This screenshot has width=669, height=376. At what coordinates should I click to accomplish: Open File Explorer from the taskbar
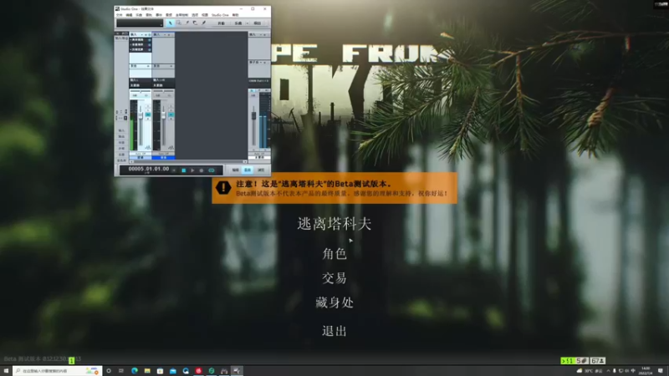coord(147,371)
